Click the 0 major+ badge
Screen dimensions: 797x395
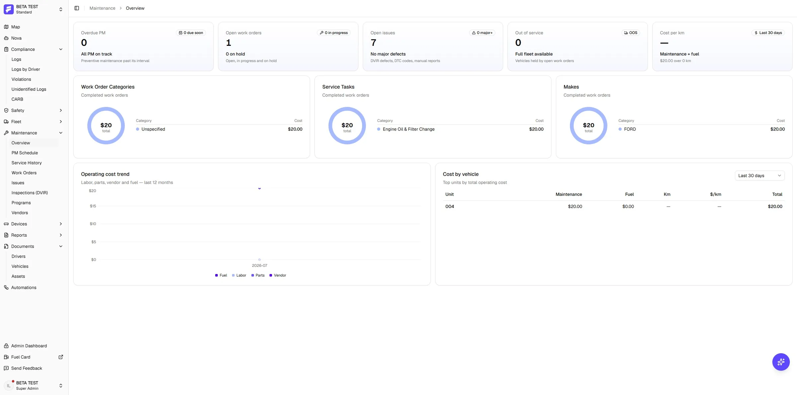[x=482, y=33]
